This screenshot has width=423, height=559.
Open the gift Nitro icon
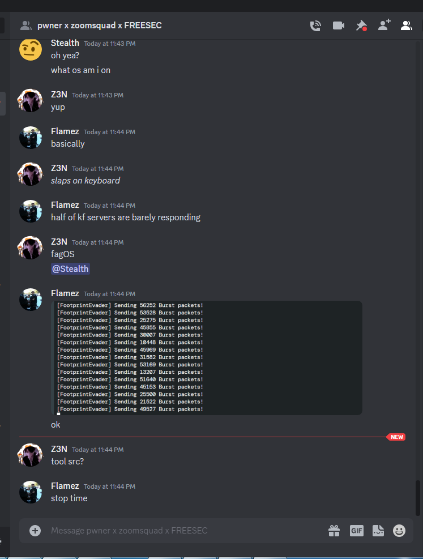(334, 531)
